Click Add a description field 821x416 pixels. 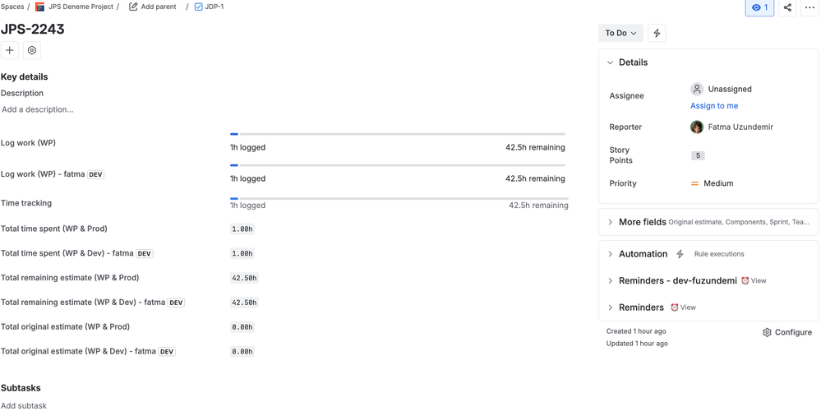[x=38, y=109]
